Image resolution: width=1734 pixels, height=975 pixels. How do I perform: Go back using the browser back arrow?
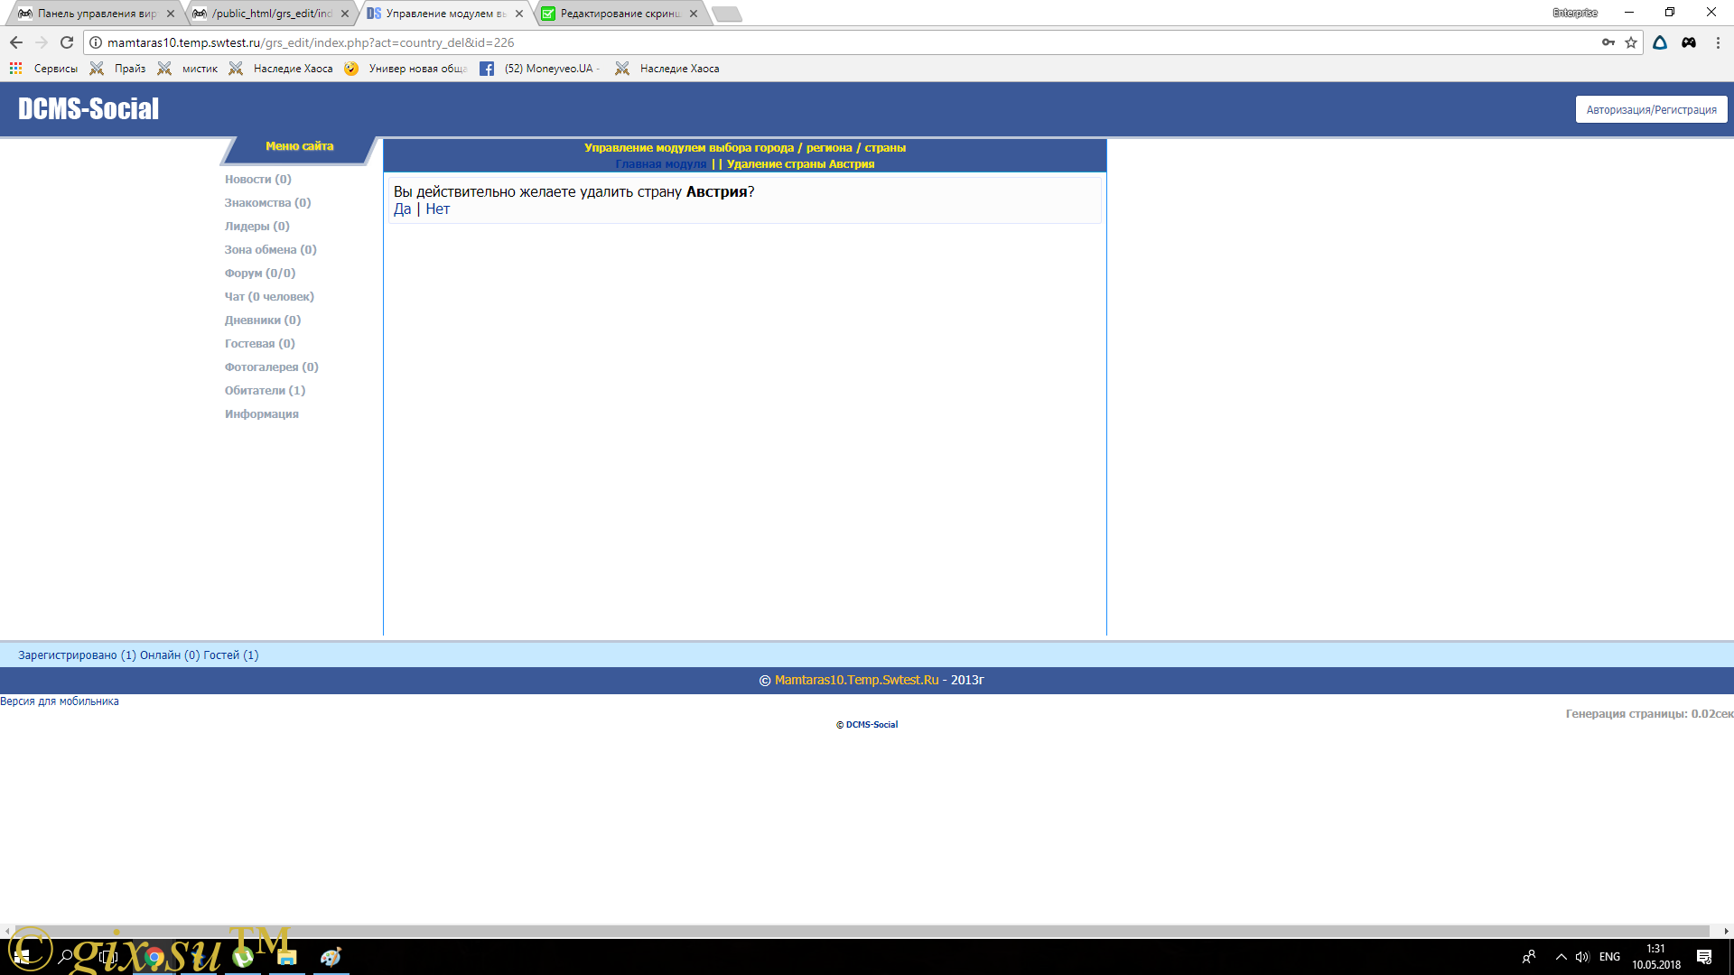(16, 42)
